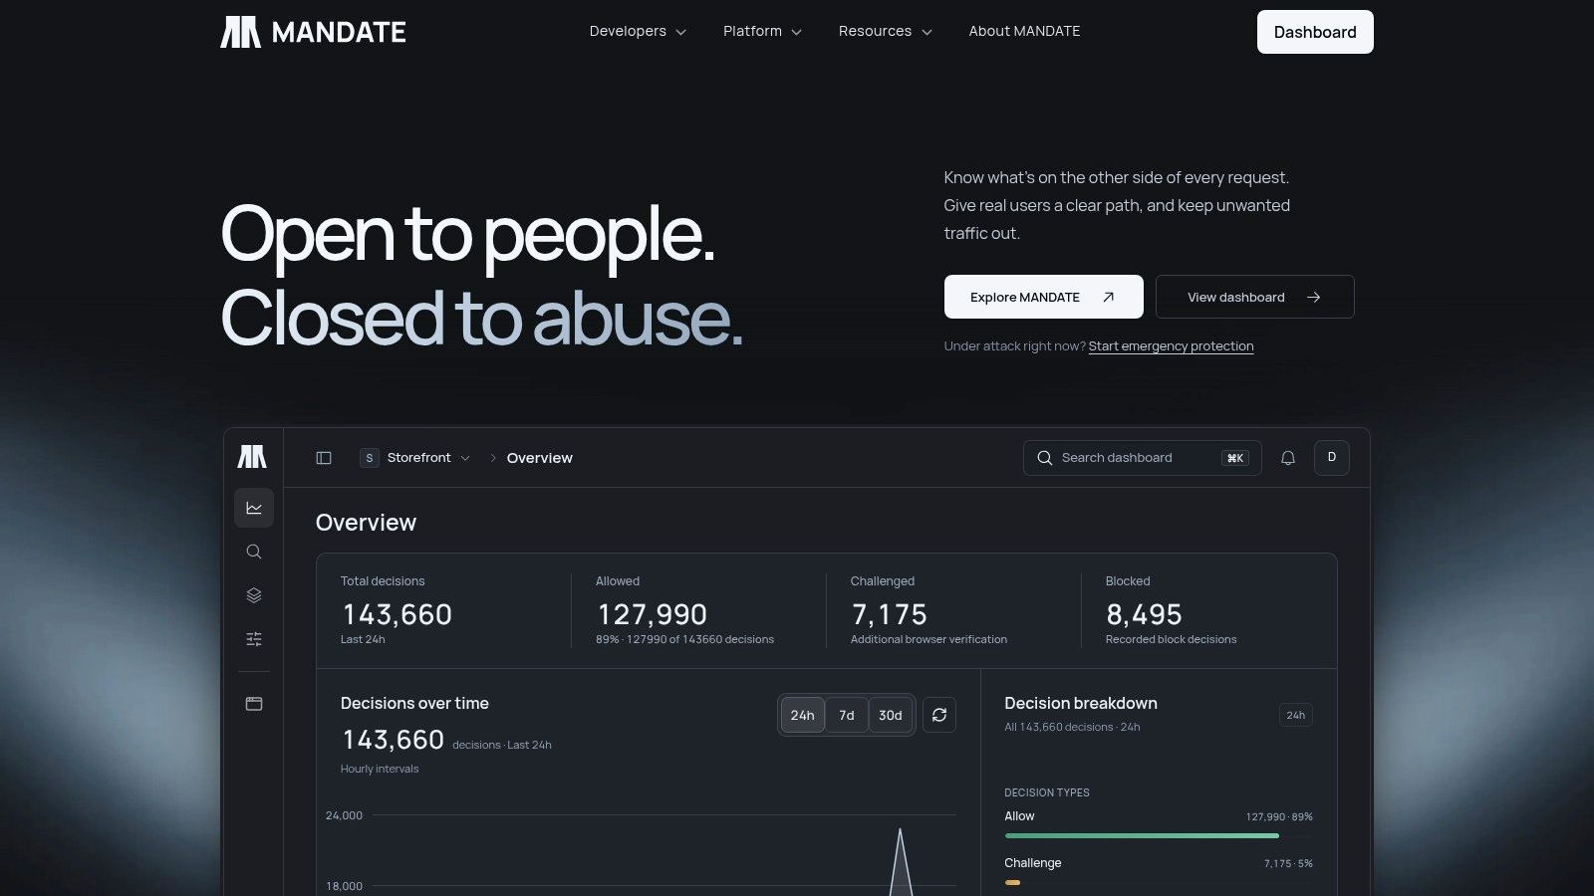Open the Overview chart icon in sidebar

(x=254, y=508)
